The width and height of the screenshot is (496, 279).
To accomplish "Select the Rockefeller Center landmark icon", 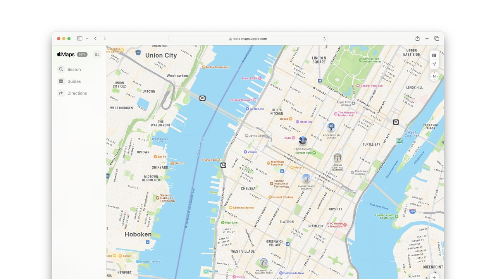I will pos(331,127).
